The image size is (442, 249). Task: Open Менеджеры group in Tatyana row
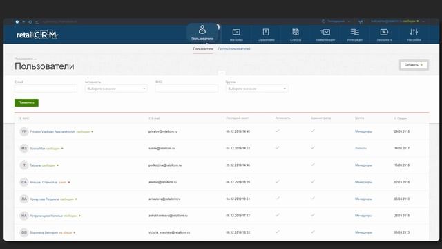click(x=363, y=165)
